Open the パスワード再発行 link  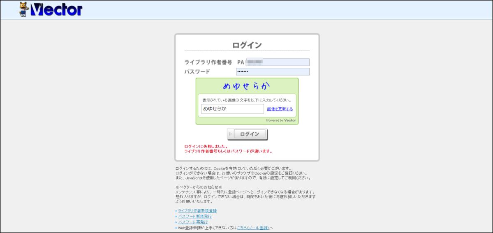click(x=193, y=222)
